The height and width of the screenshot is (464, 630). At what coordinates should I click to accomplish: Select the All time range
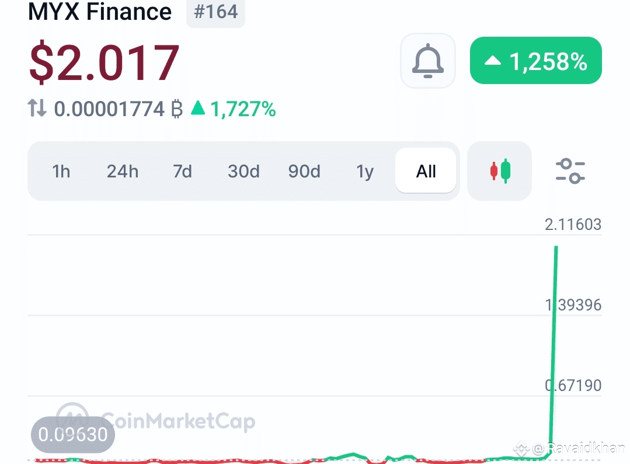pyautogui.click(x=426, y=171)
